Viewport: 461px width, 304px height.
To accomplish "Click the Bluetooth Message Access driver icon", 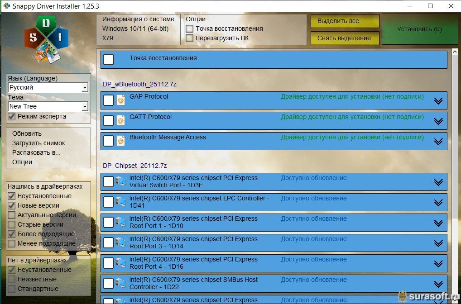I will (121, 141).
